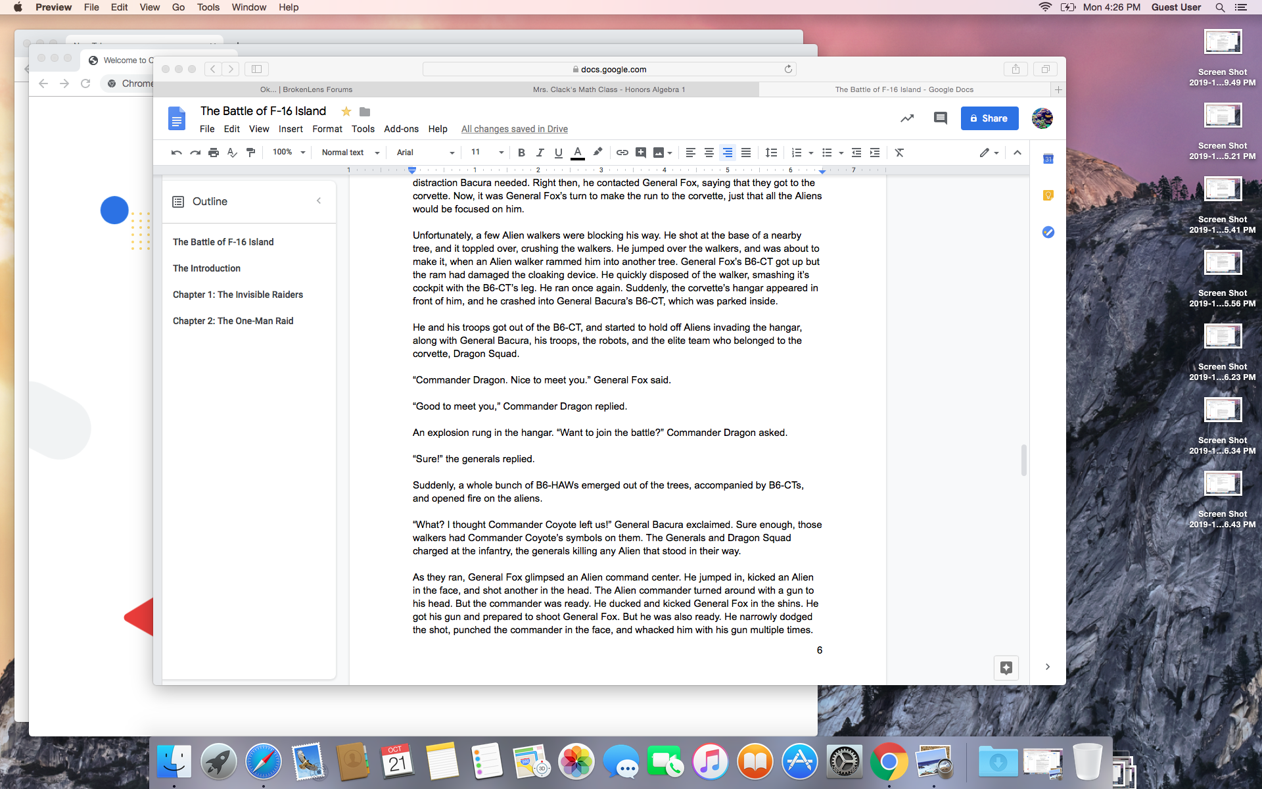Open the activity dashboard trend icon
The height and width of the screenshot is (789, 1262).
907,118
